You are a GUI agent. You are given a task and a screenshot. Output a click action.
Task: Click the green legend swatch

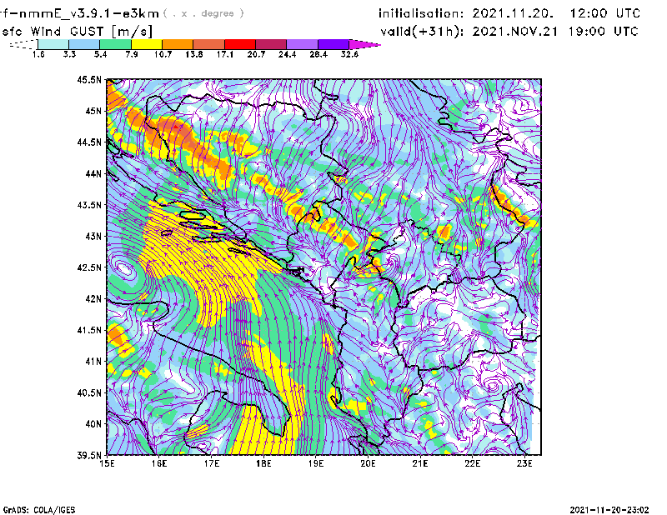click(x=115, y=44)
